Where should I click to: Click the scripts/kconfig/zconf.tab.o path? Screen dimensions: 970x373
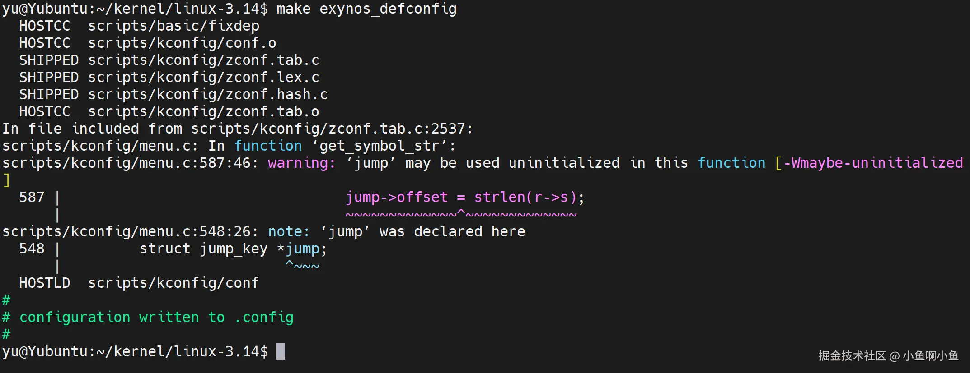click(203, 111)
